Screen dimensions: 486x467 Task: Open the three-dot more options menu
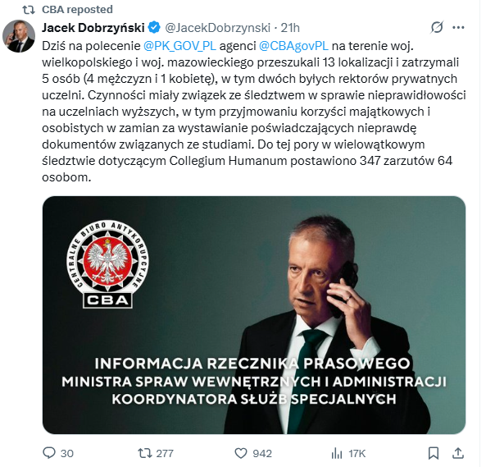458,28
